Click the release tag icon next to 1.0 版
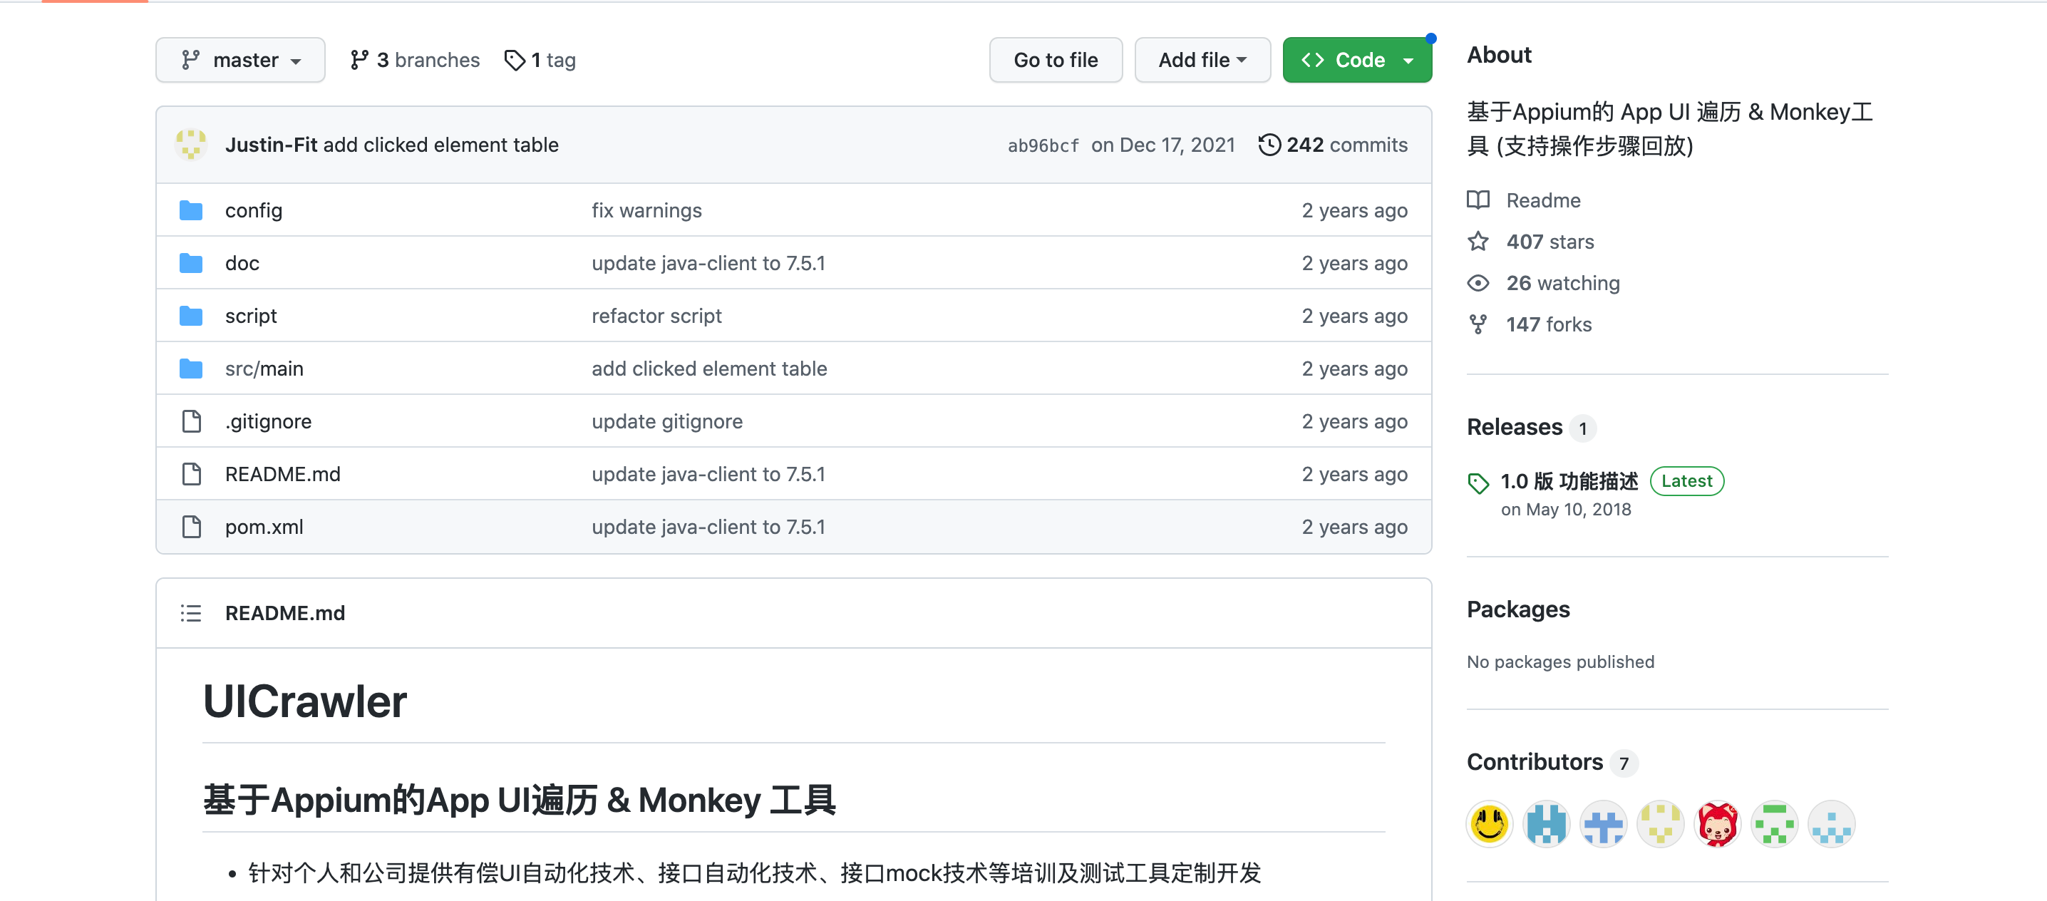Screen dimensions: 2047x901 click(x=1479, y=483)
